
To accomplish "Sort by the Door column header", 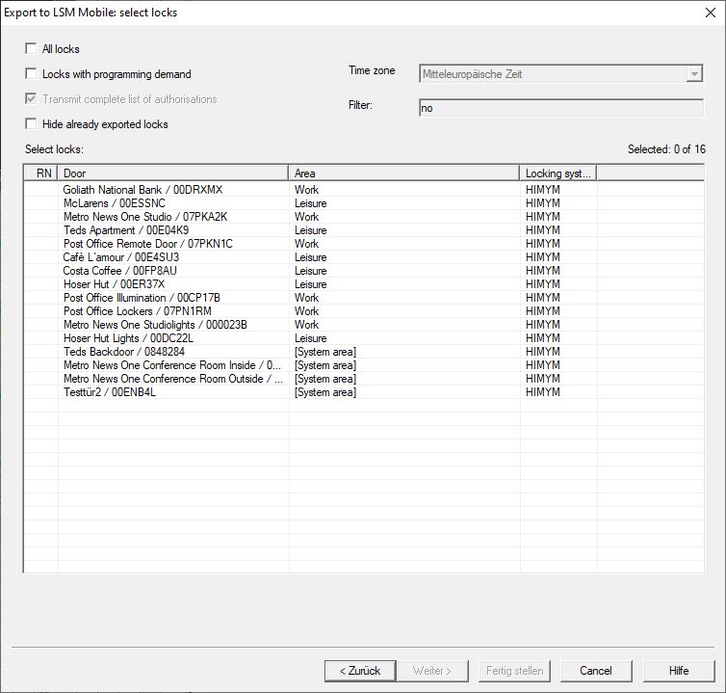I will (173, 173).
